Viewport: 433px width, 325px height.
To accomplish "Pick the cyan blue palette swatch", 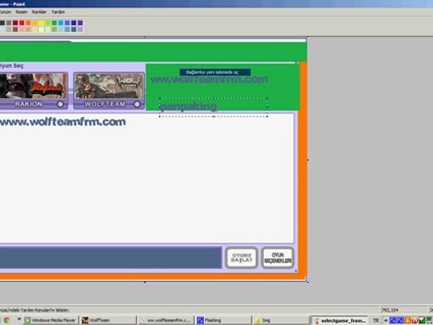I will 61,23.
